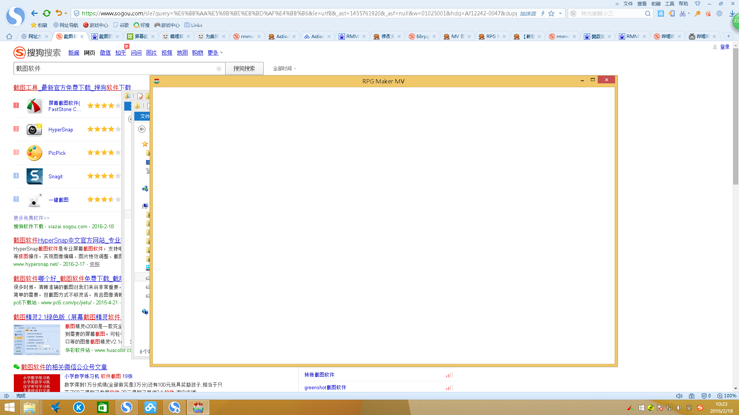Switch to the RPG tab with the Orange icon
Screen dimensions: 739x415
(492, 37)
